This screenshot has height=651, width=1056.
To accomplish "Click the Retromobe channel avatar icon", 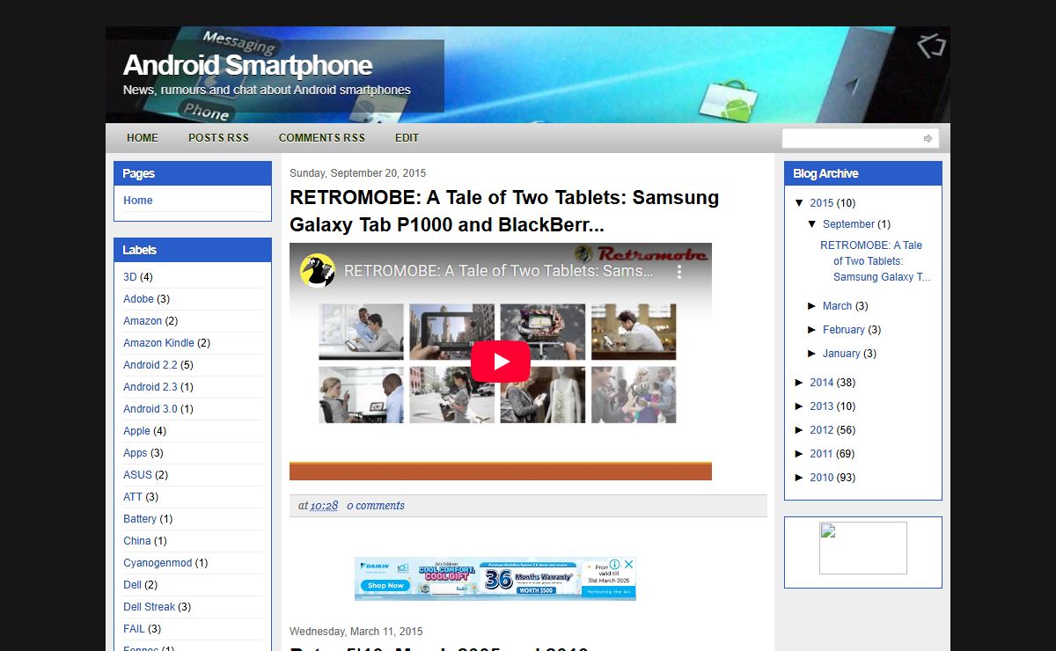I will (x=318, y=271).
